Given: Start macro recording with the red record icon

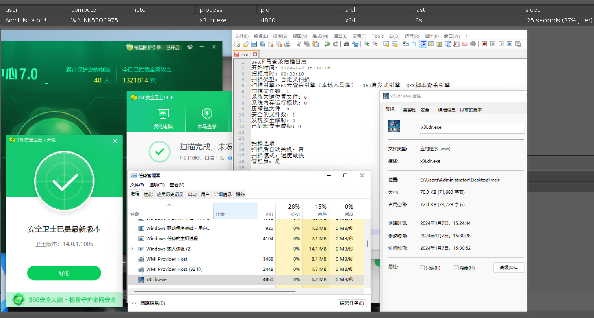Looking at the screenshot, I should tap(484, 44).
